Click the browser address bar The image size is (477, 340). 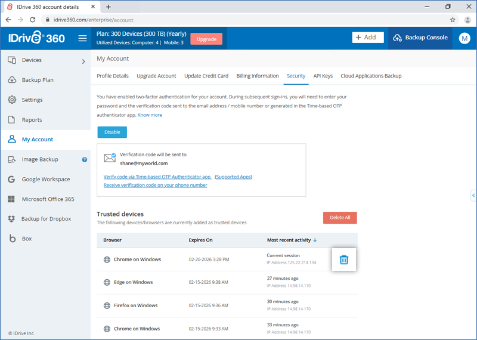click(x=238, y=20)
